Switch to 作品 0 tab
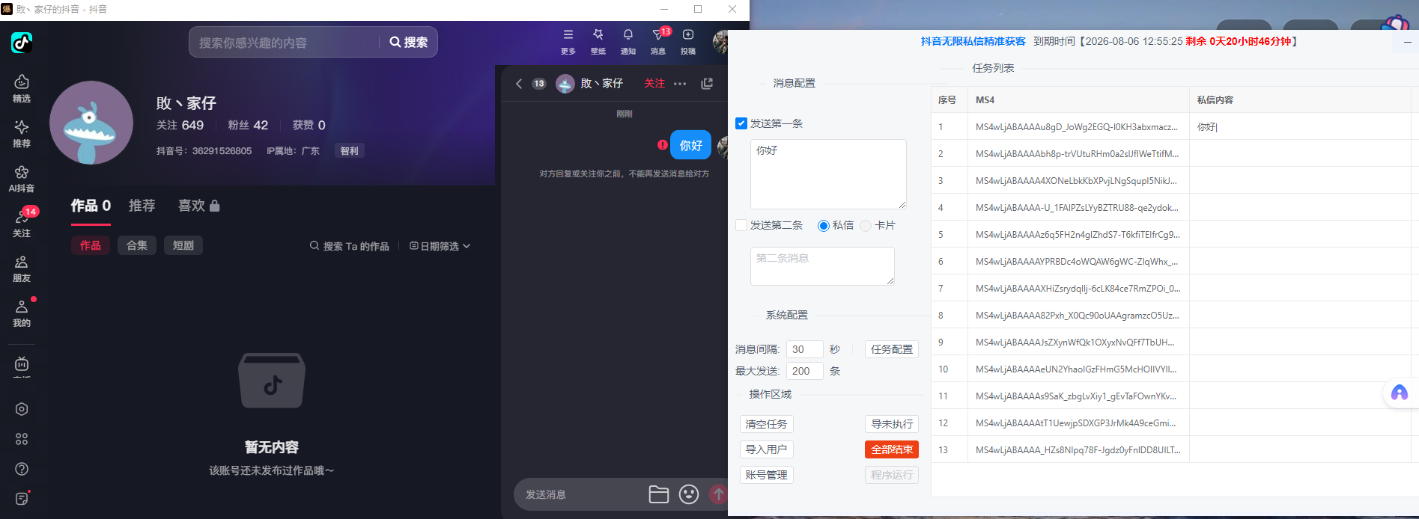 coord(91,206)
